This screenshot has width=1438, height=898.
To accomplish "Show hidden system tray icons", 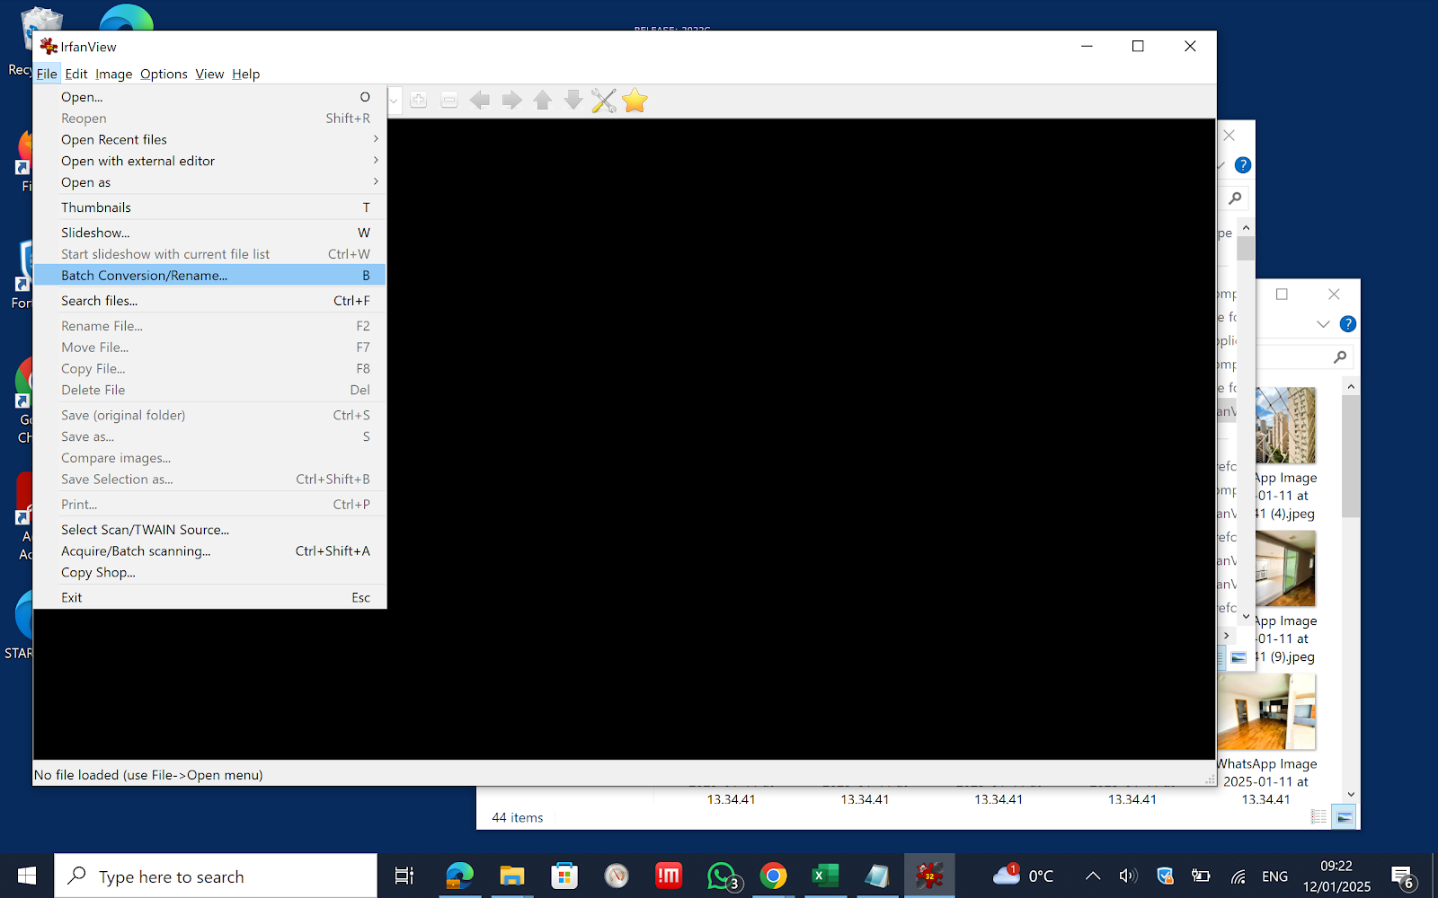I will [x=1093, y=876].
